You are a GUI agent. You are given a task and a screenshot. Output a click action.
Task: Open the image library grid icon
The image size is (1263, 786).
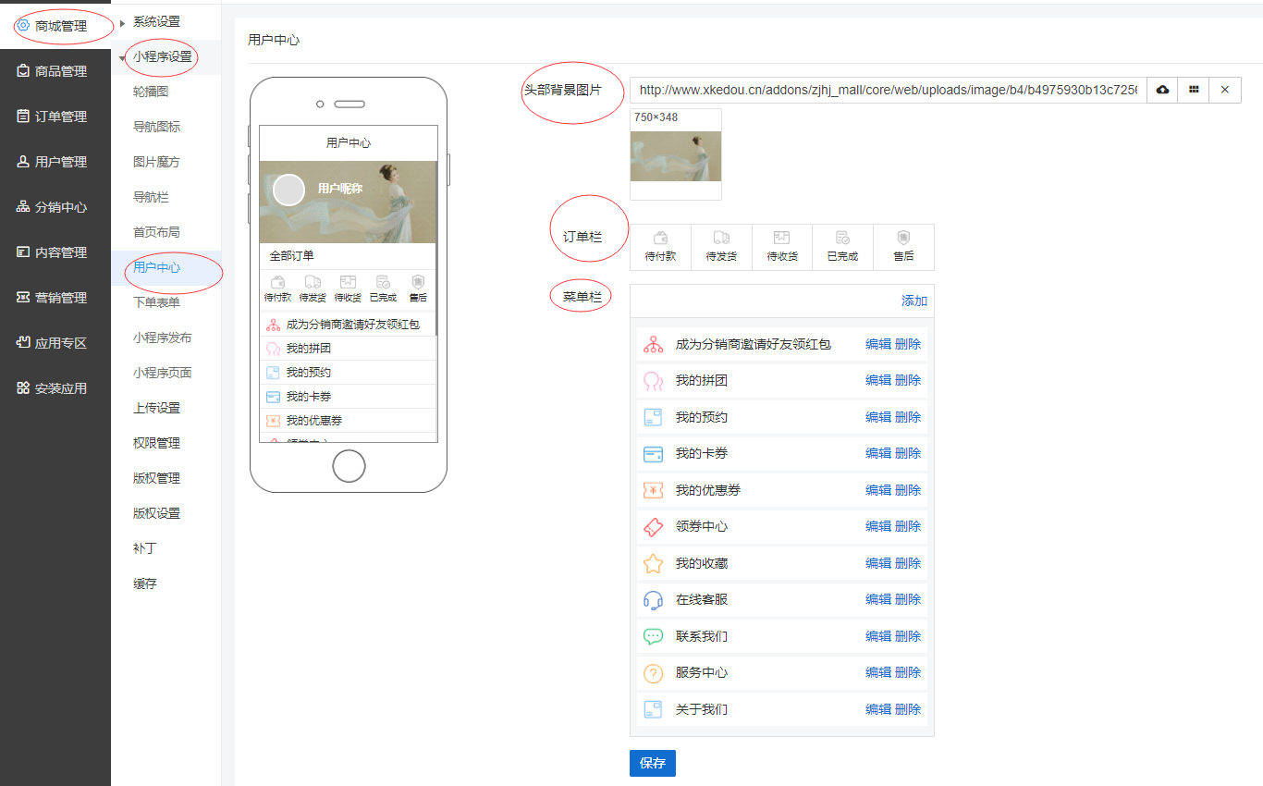(x=1194, y=90)
